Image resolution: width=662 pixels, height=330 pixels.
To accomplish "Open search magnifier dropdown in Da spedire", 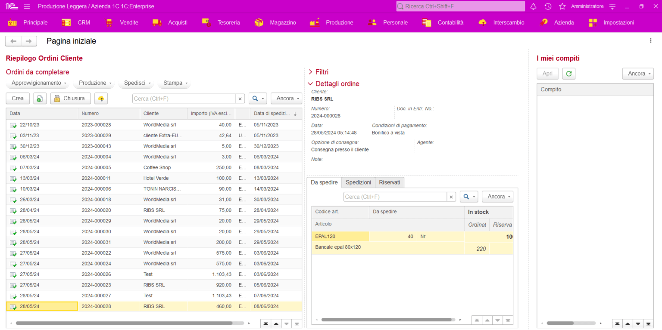I will [469, 197].
